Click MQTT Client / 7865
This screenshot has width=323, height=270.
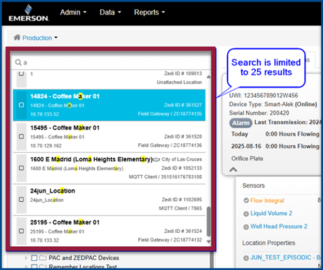pyautogui.click(x=180, y=208)
